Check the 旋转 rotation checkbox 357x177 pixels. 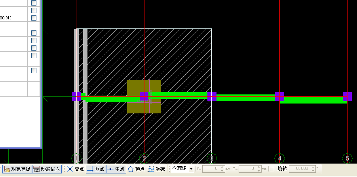point(272,169)
